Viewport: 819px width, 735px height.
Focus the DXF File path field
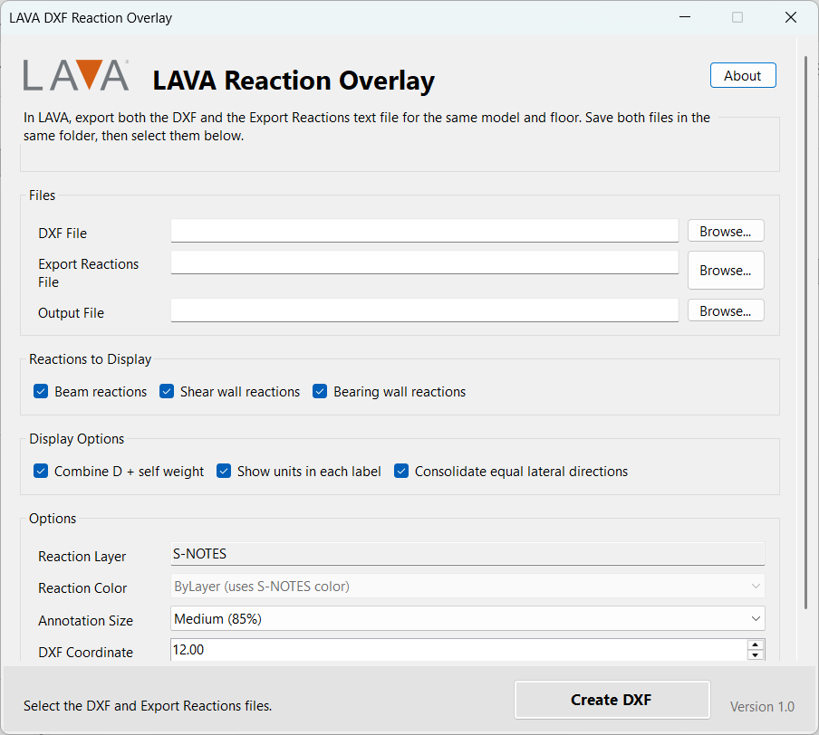click(425, 231)
